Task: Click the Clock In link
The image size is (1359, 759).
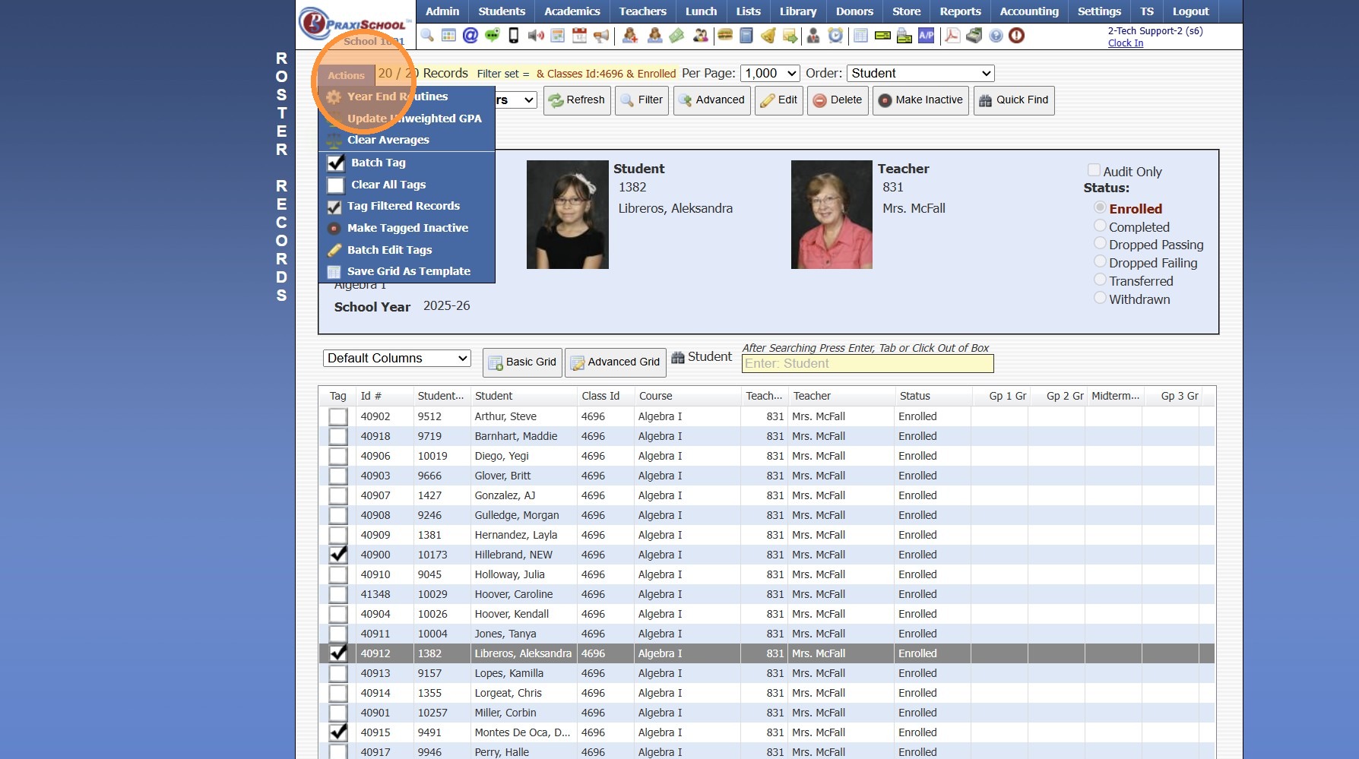Action: coord(1125,43)
